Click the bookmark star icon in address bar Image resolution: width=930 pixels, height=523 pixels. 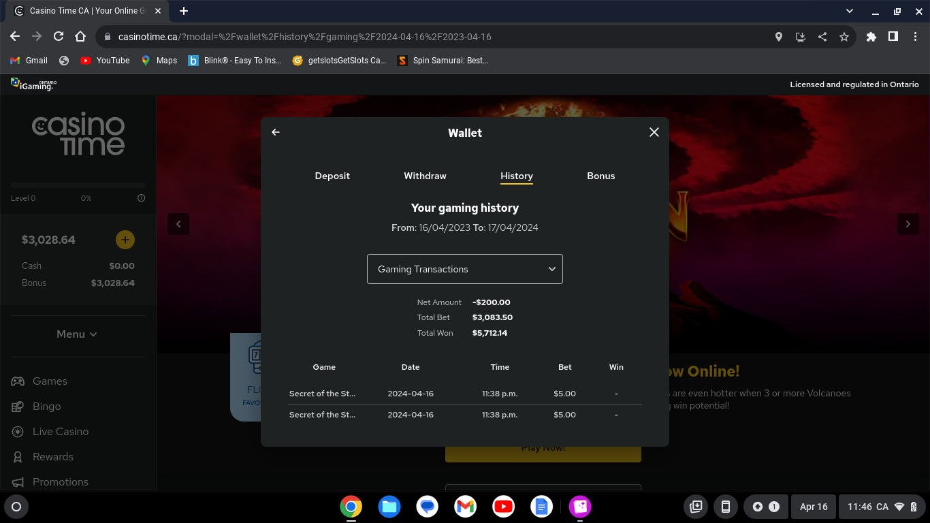[x=844, y=37]
